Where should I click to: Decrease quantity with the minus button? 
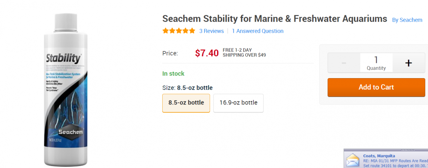click(344, 63)
